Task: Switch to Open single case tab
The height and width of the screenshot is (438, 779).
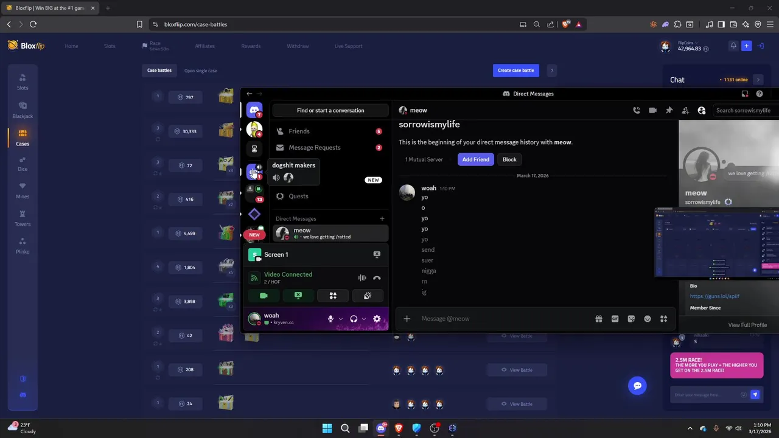Action: click(x=201, y=71)
